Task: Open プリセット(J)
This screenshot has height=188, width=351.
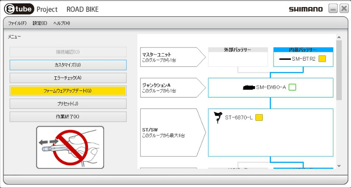Action: [68, 104]
